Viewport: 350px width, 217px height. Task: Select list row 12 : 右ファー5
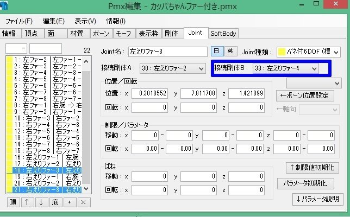click(x=44, y=131)
